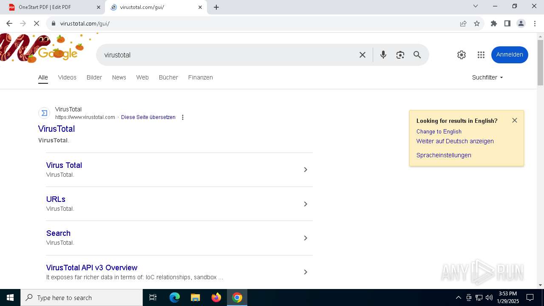
Task: Open the Suchfilter dropdown
Action: pyautogui.click(x=487, y=77)
